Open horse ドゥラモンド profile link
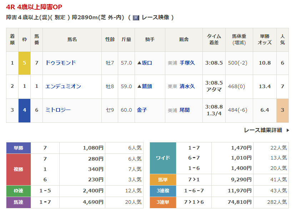Screen dimensions: 296x212 click(61, 63)
